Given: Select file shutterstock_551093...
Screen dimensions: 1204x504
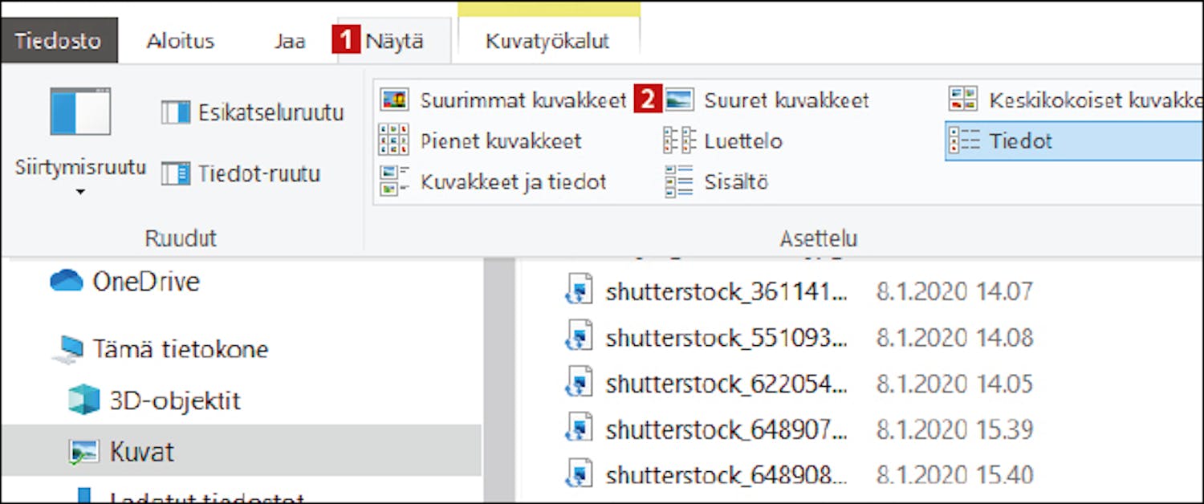Looking at the screenshot, I should pos(726,337).
